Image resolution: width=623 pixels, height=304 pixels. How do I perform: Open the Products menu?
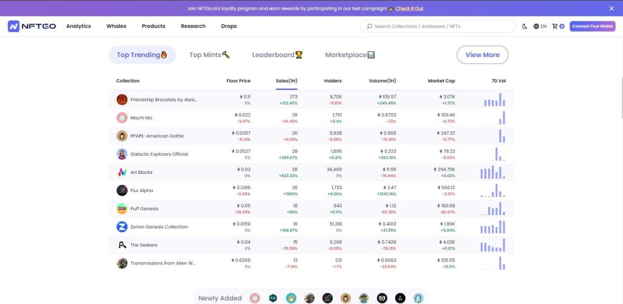[x=153, y=26]
